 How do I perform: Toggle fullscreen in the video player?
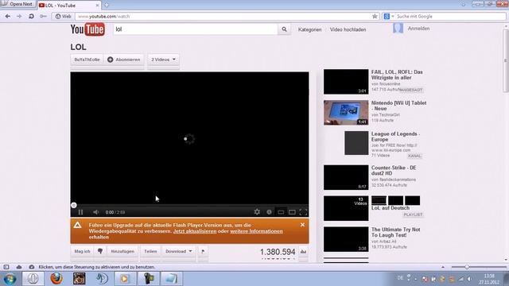click(303, 212)
